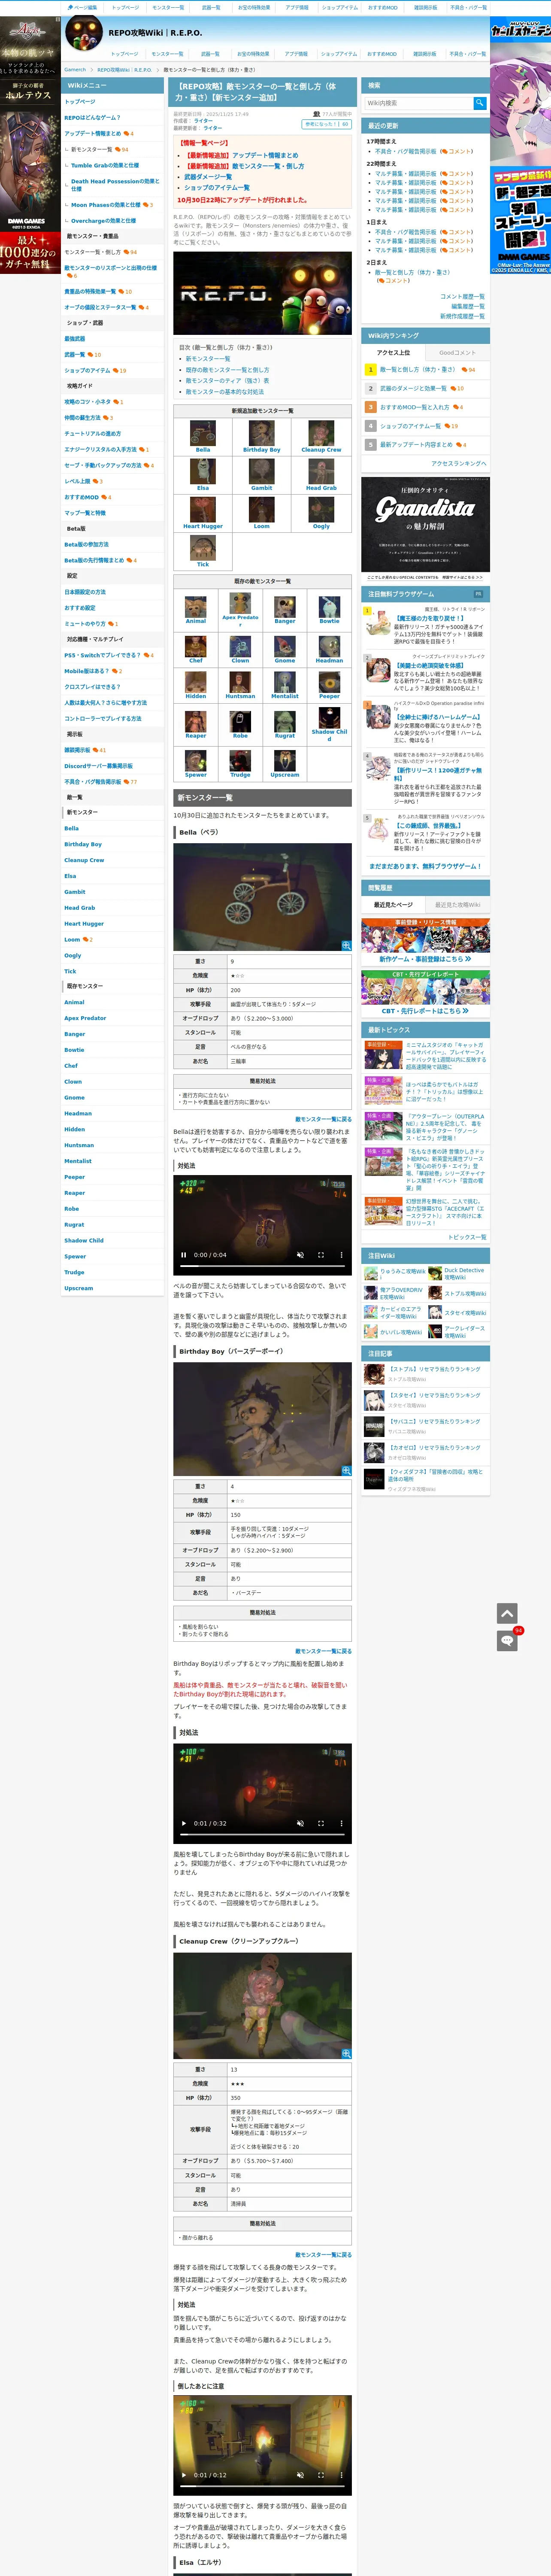Toggle mute on the Cleanup Crew video
The image size is (551, 2576).
point(300,2475)
